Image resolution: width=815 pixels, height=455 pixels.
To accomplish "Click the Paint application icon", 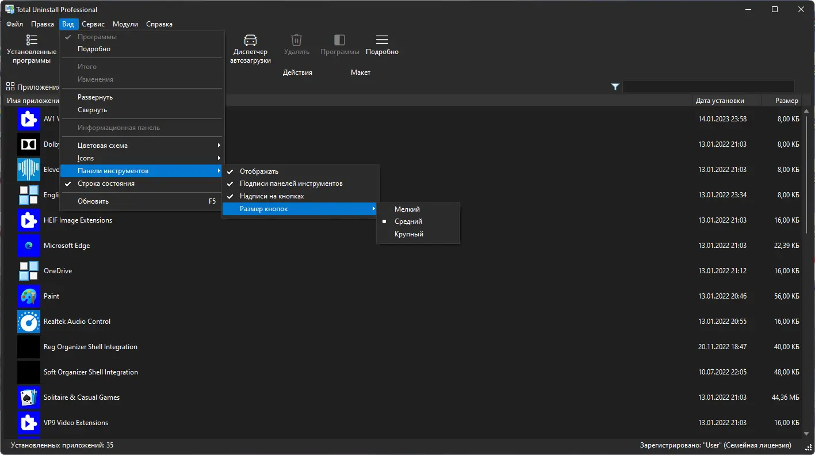I will click(x=28, y=296).
